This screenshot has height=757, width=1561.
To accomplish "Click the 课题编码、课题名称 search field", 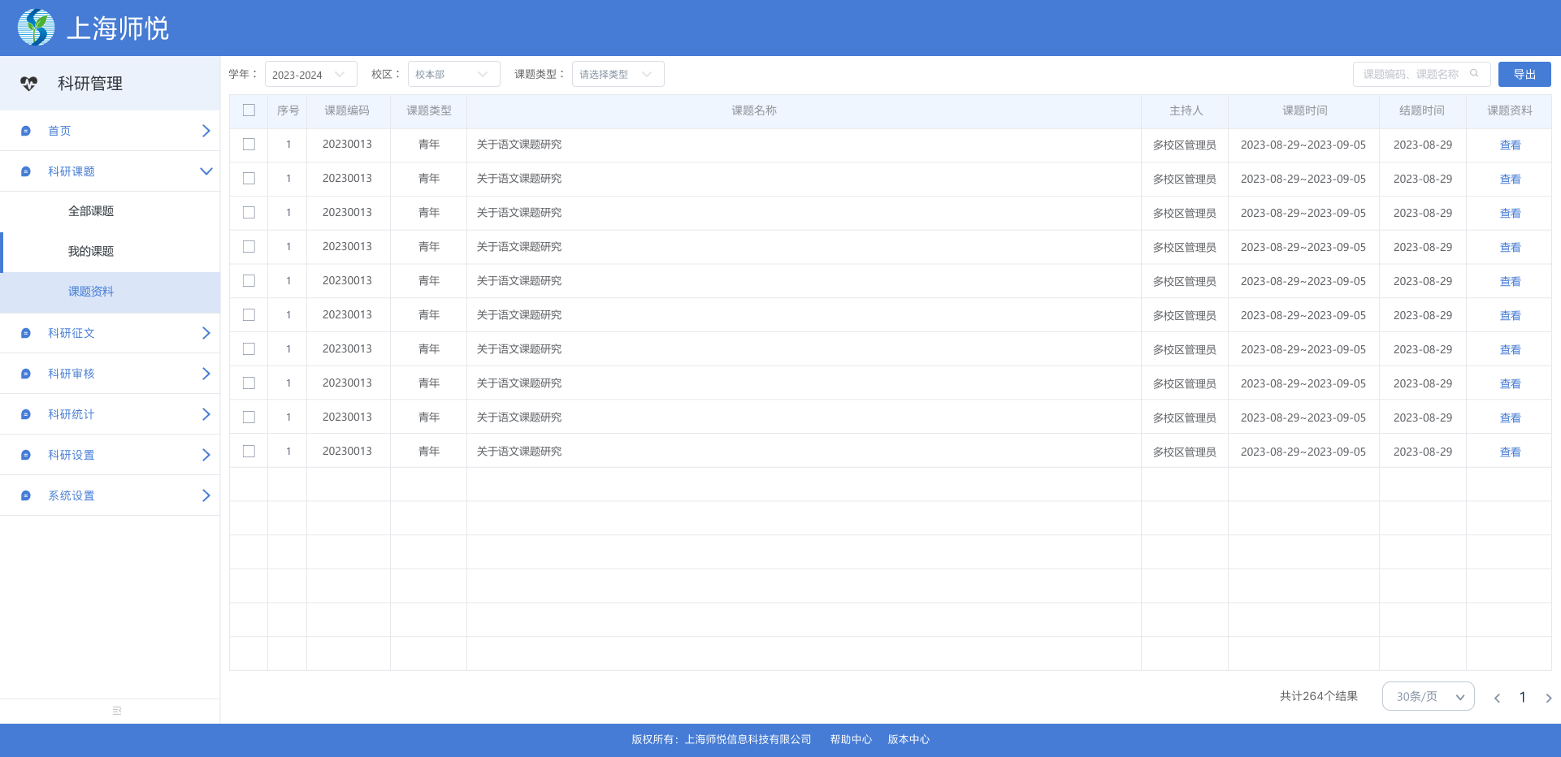I will 1412,75.
